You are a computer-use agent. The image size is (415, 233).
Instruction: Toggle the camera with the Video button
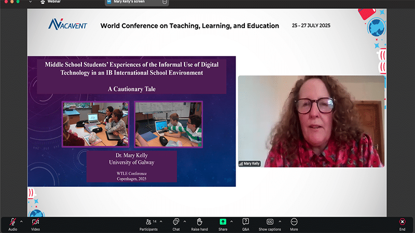35,222
